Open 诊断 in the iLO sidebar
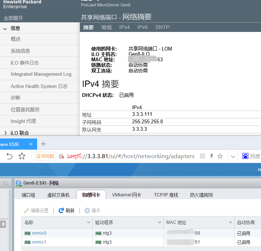Screen dimensions: 261x251 coord(16,98)
